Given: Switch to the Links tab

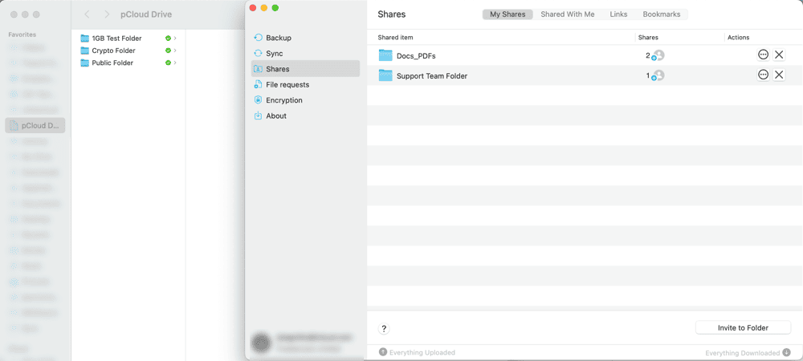Looking at the screenshot, I should tap(618, 14).
